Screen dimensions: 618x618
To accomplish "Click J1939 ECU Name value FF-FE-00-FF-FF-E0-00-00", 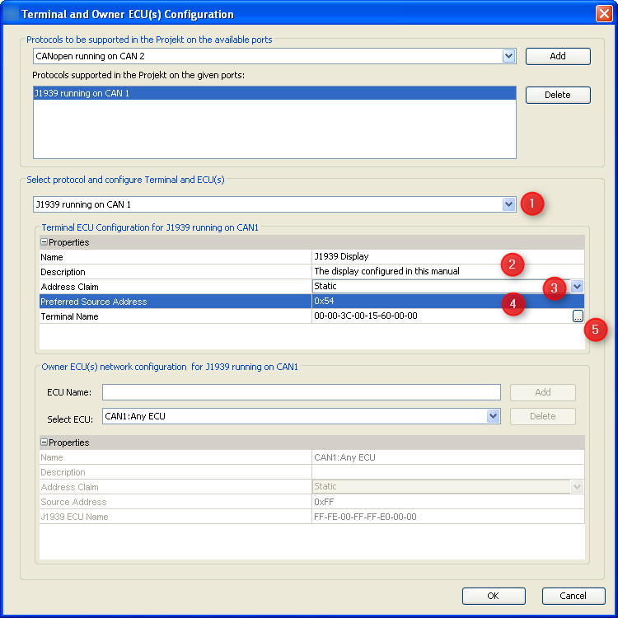I will tap(365, 517).
